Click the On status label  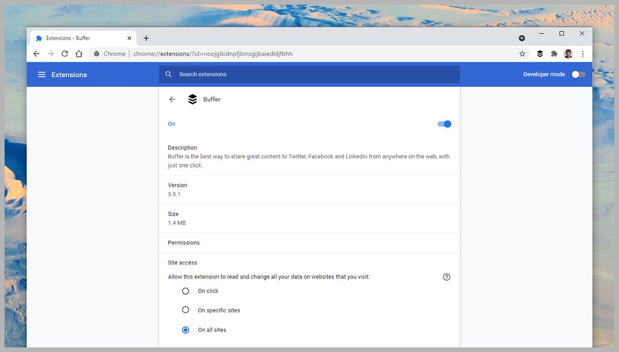pyautogui.click(x=171, y=124)
